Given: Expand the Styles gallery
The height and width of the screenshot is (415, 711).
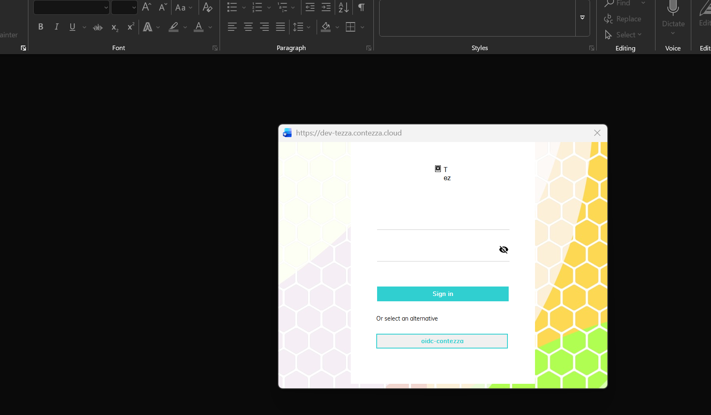Looking at the screenshot, I should point(582,18).
